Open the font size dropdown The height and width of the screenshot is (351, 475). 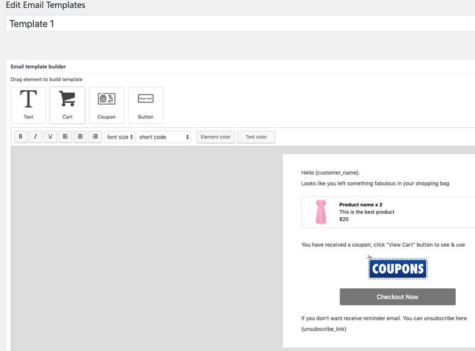tap(120, 137)
